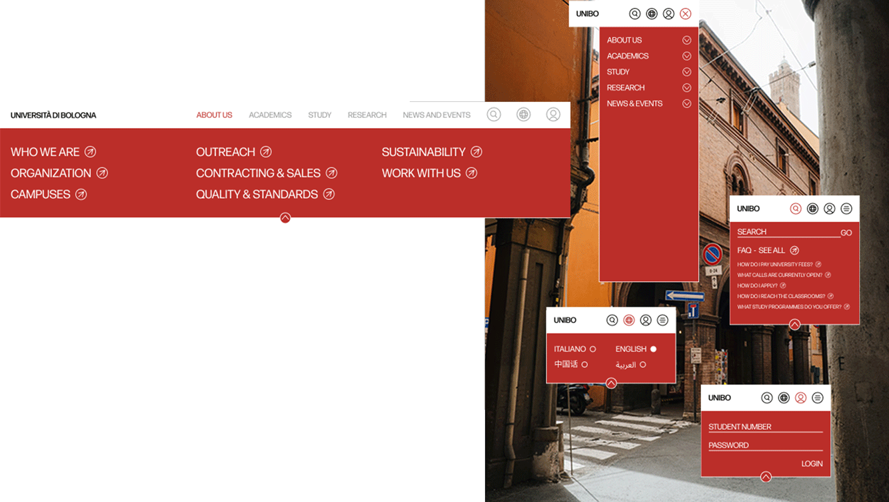The height and width of the screenshot is (502, 889).
Task: Close the mobile menu with the red X icon
Action: pyautogui.click(x=686, y=13)
